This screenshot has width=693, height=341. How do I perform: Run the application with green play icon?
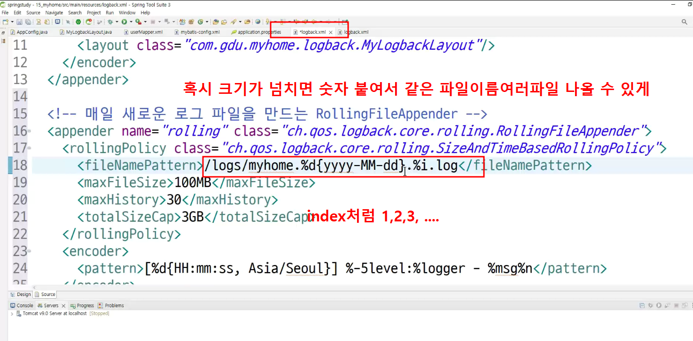click(124, 22)
